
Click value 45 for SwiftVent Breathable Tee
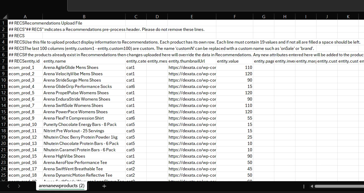point(234,169)
